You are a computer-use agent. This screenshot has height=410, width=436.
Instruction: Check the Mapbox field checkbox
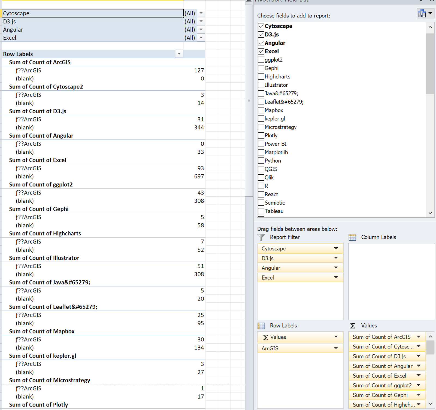point(261,110)
